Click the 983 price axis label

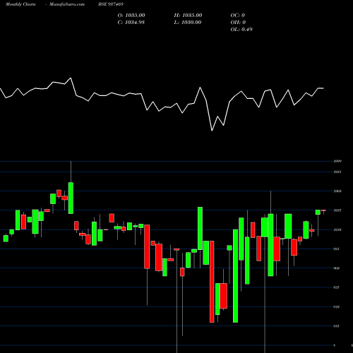coord(337,249)
